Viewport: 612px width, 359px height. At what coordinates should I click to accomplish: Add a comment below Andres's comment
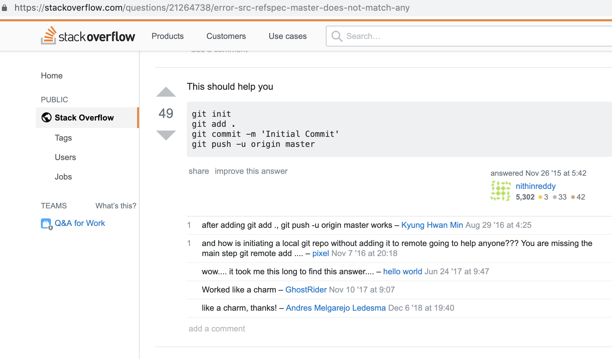point(217,329)
